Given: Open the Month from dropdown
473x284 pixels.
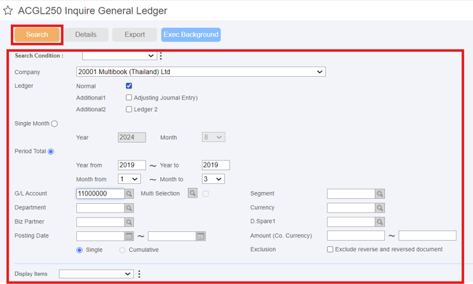Looking at the screenshot, I should tap(129, 179).
